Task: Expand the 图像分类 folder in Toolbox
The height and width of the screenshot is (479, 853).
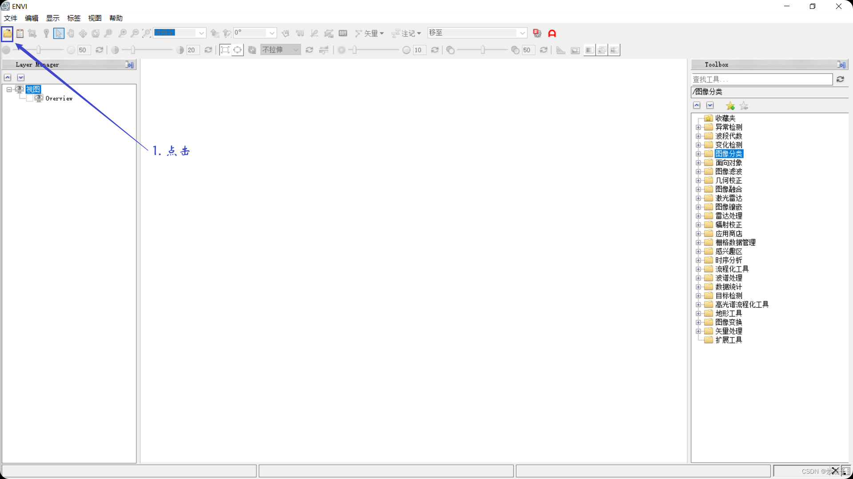Action: [x=698, y=154]
